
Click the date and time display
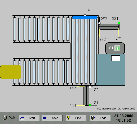(123, 118)
